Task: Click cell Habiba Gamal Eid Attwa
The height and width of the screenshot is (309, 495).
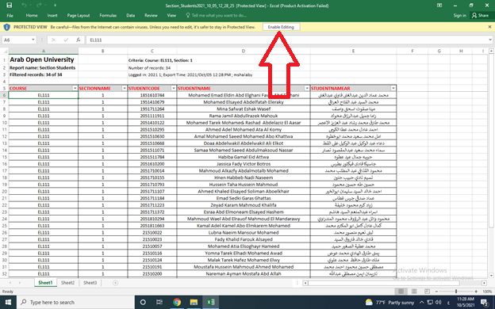Action: (244, 157)
